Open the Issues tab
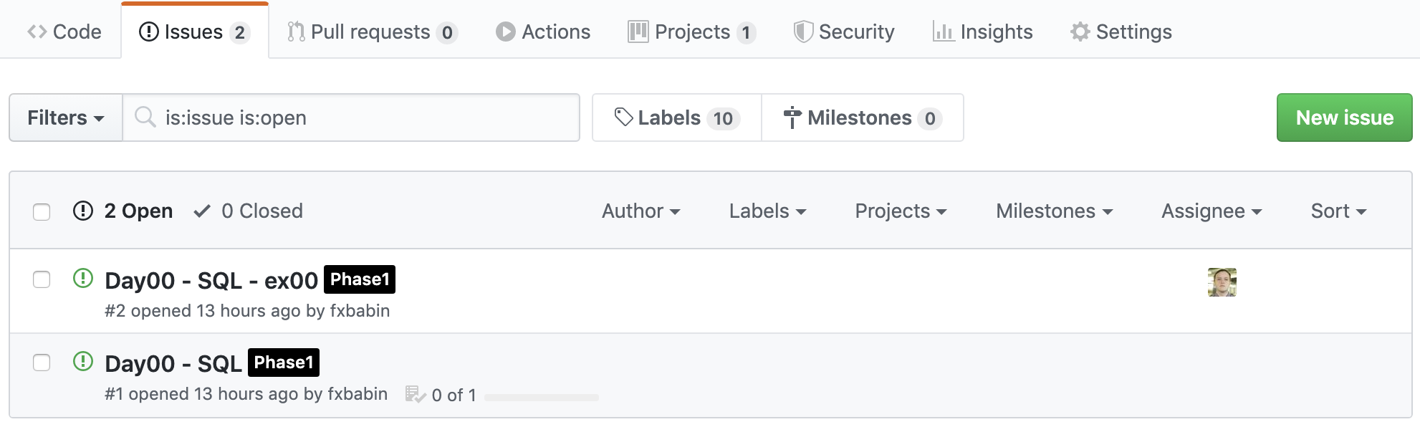1420x427 pixels. tap(193, 32)
